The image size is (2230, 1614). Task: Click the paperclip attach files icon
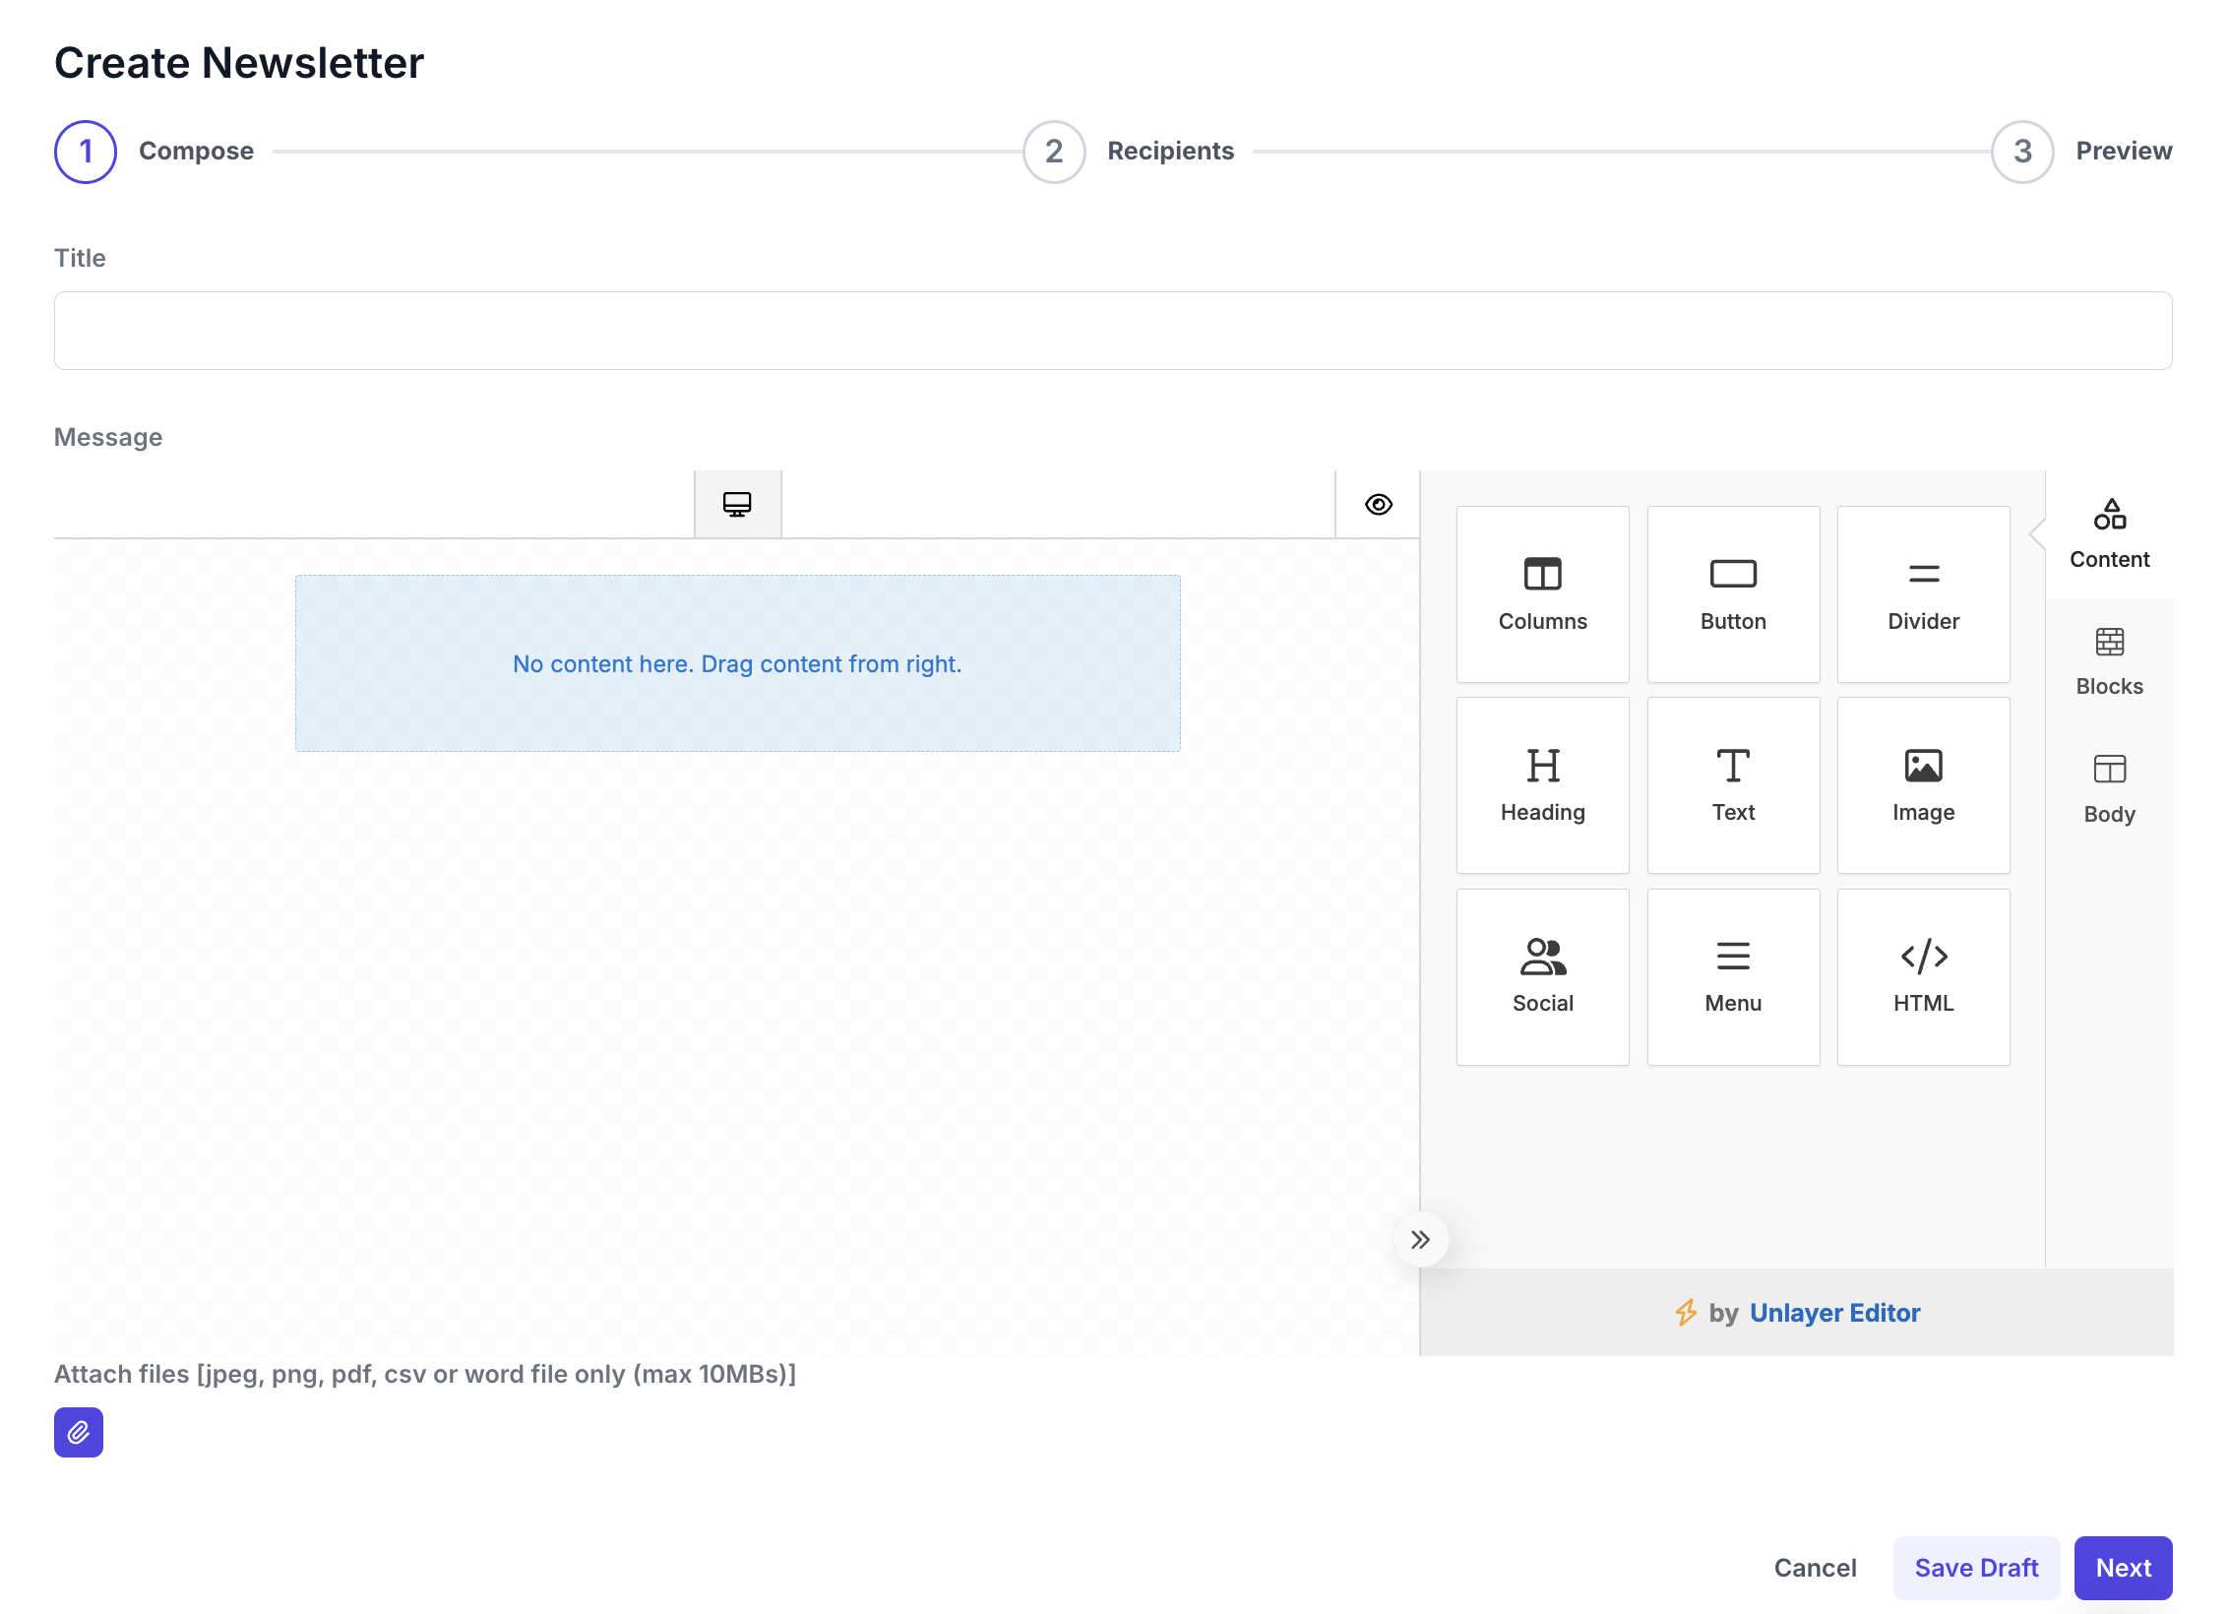tap(79, 1432)
